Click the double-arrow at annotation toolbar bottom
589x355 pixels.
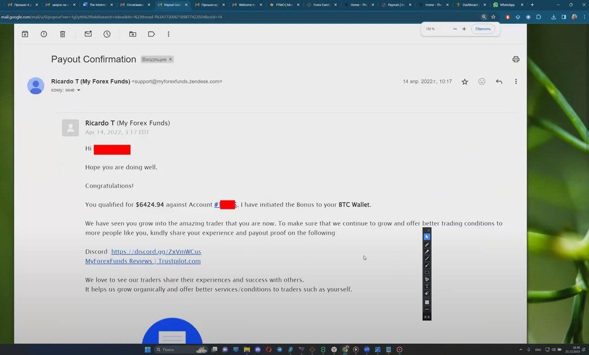427,317
